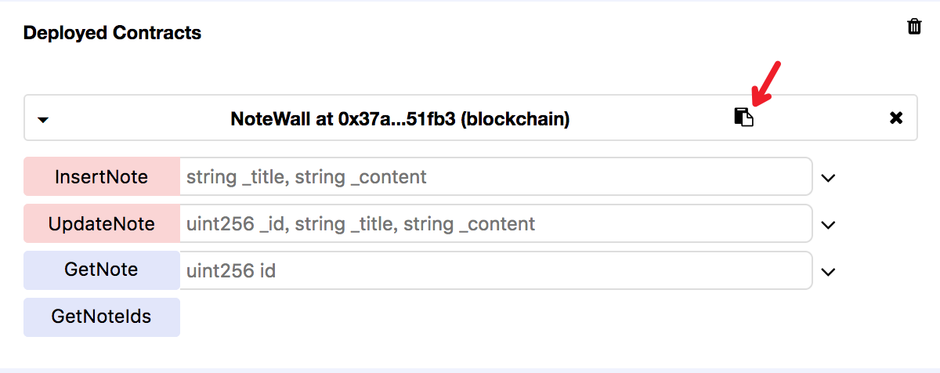Focus the InsertNote title and content field
The width and height of the screenshot is (940, 373).
tap(496, 176)
